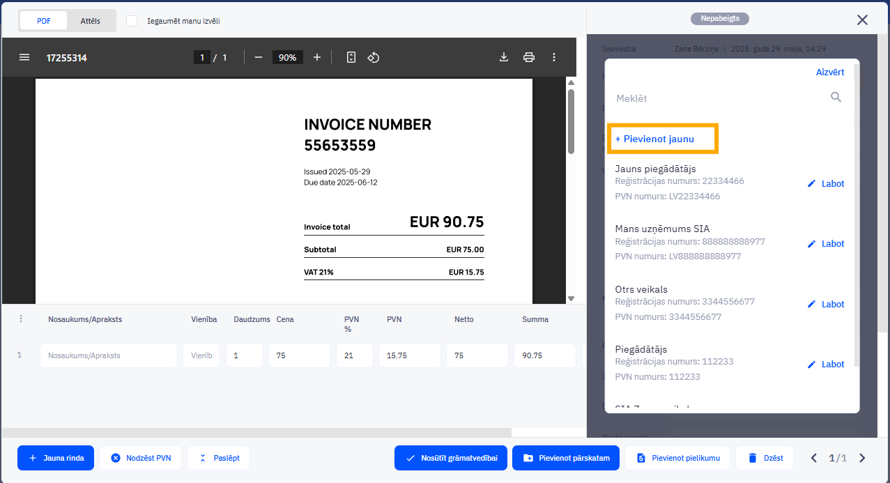Image resolution: width=890 pixels, height=483 pixels.
Task: Click the Paslēpt button
Action: (x=218, y=458)
